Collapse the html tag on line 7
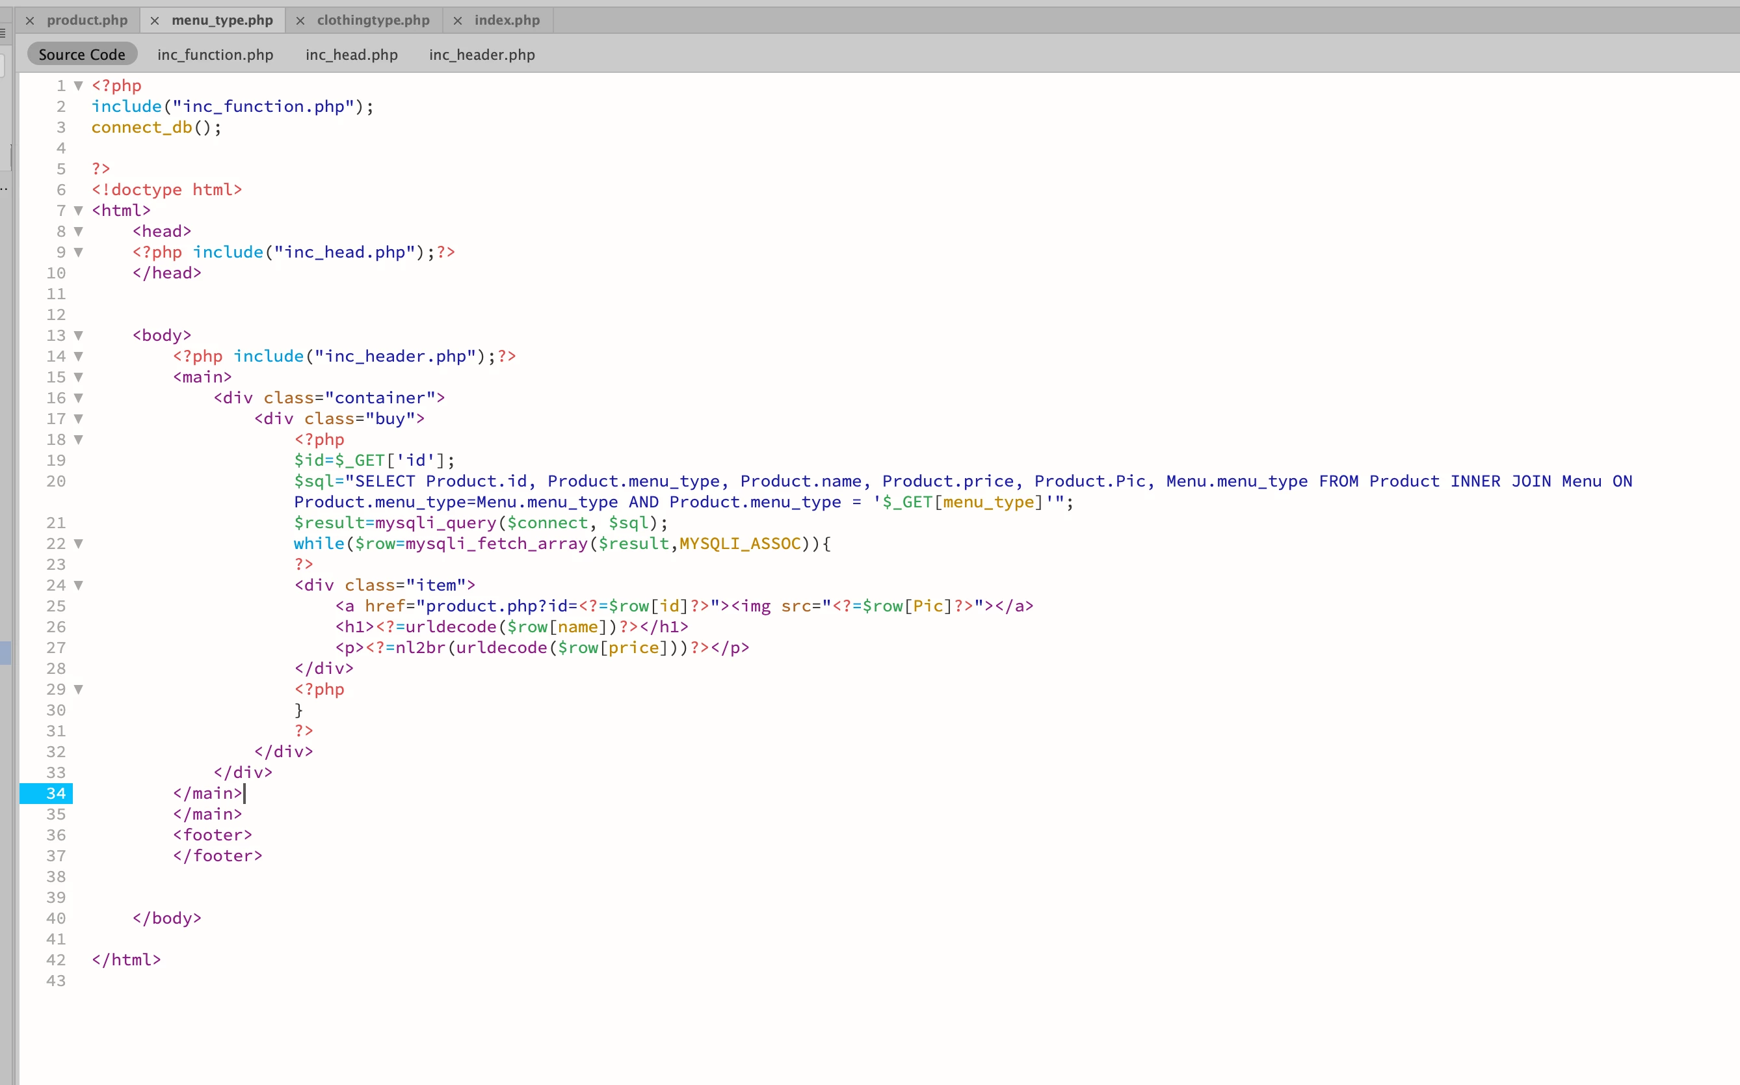This screenshot has height=1085, width=1740. point(79,211)
